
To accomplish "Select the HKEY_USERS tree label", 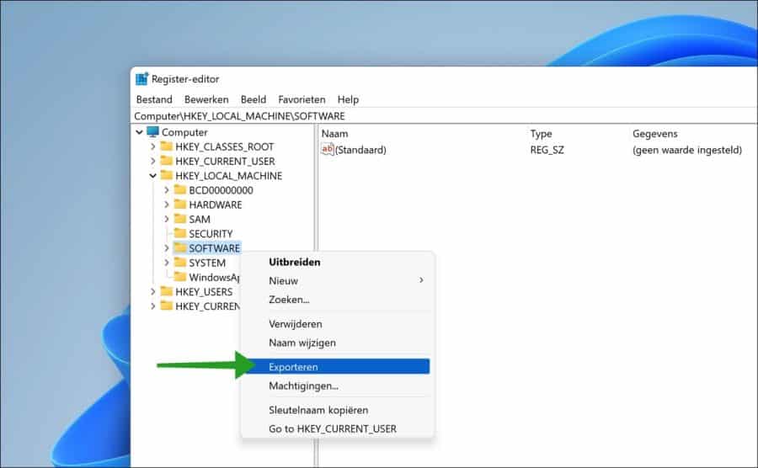I will pyautogui.click(x=204, y=292).
